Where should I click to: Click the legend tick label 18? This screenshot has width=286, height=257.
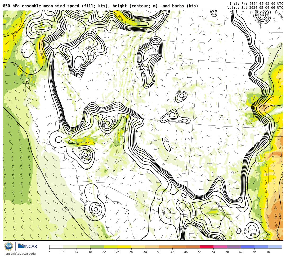pos(90,252)
